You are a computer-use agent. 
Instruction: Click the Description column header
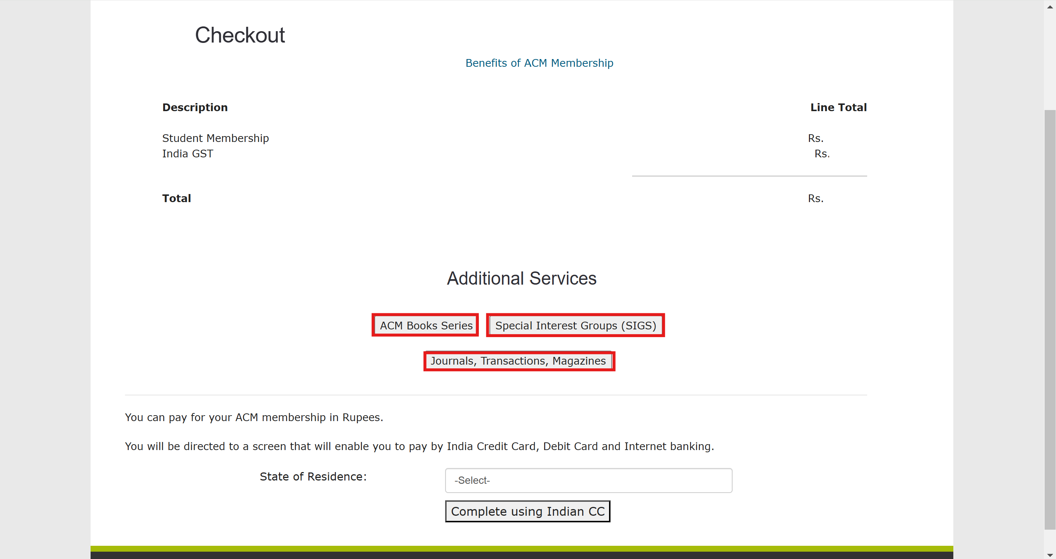point(195,107)
